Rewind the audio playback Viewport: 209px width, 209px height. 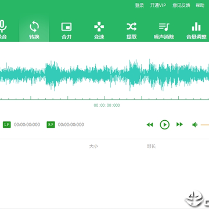(150, 125)
